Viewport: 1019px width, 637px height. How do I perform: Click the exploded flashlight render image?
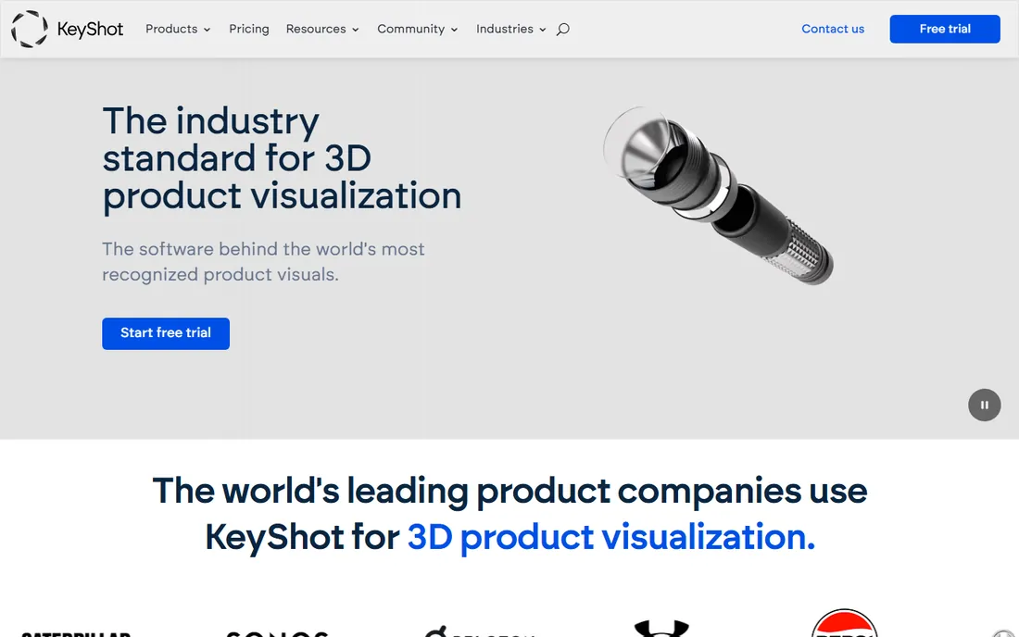pyautogui.click(x=717, y=194)
